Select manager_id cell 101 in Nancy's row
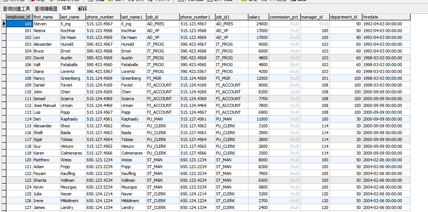 click(x=315, y=78)
